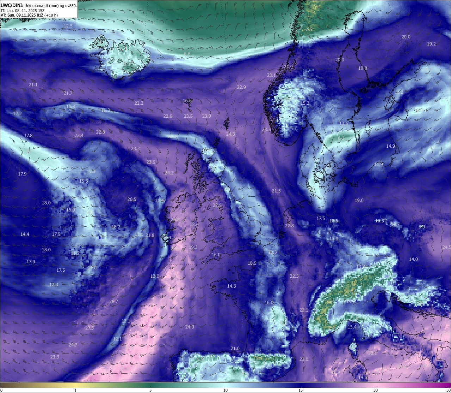Viewport: 451px width, 393px height.
Task: Click the 17.8 value label
Action: pos(28,135)
